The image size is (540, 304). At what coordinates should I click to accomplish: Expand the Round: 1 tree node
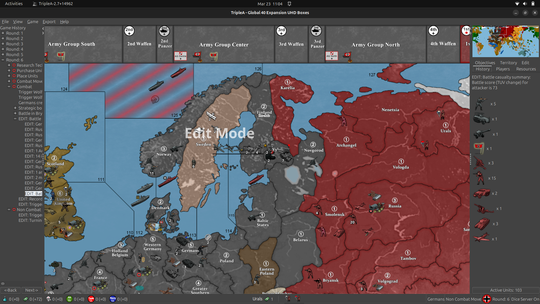pos(3,33)
